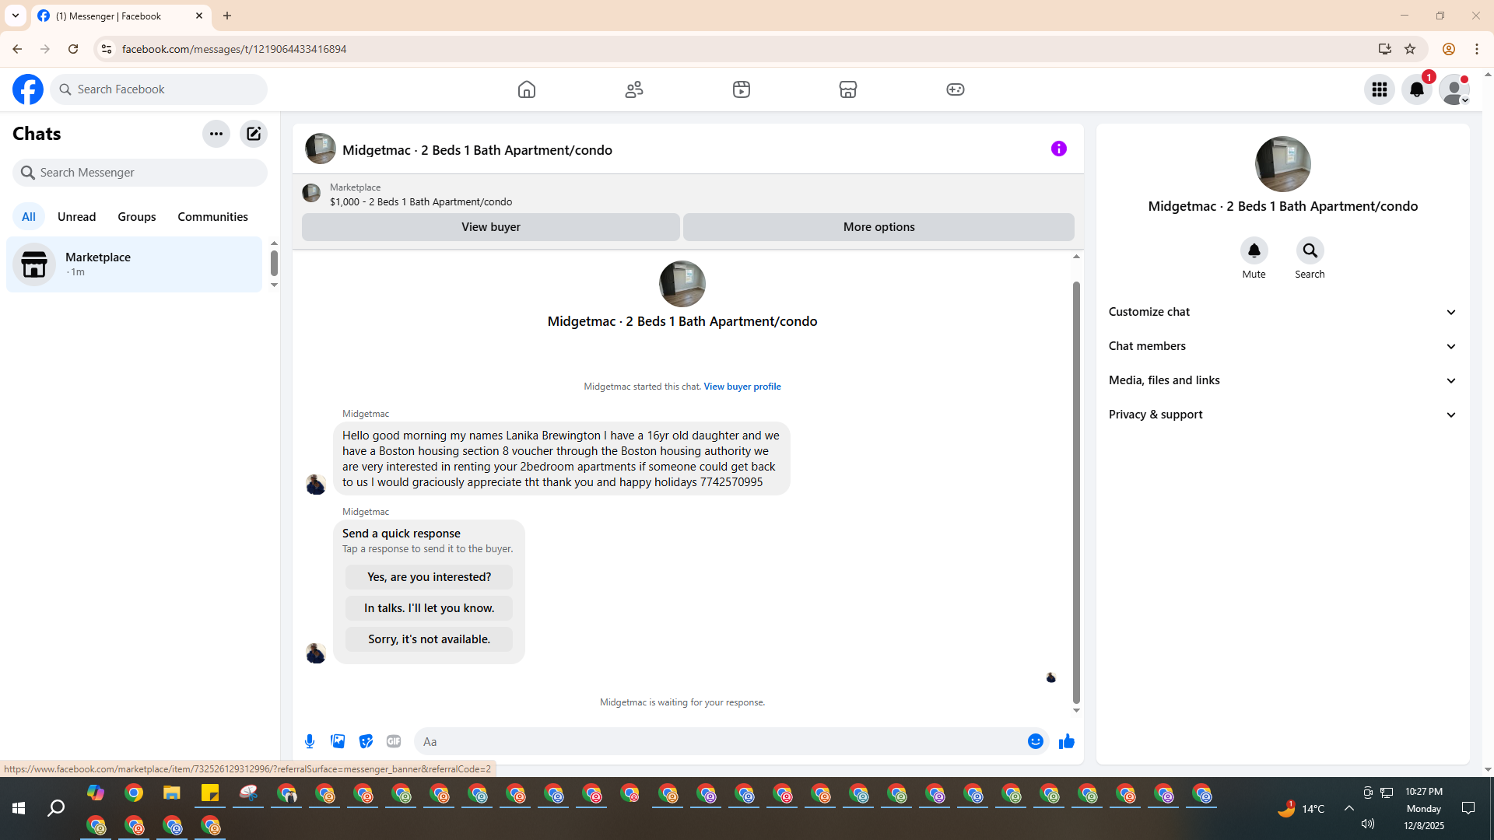Open Sticky Notes from the taskbar

pyautogui.click(x=210, y=793)
